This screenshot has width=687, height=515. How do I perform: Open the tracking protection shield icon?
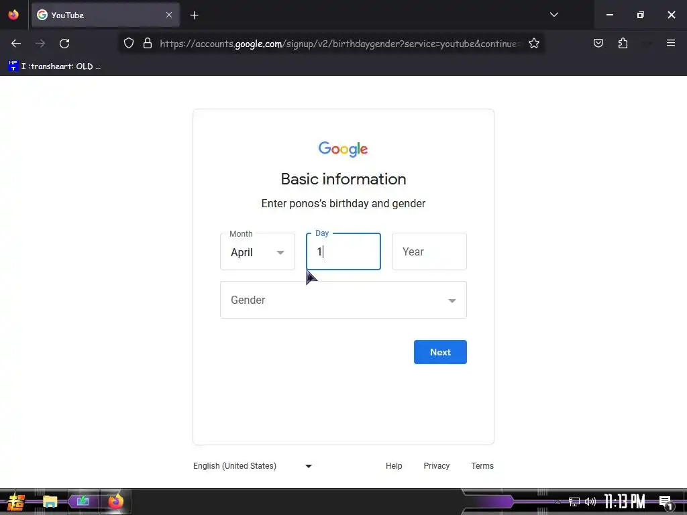[128, 44]
